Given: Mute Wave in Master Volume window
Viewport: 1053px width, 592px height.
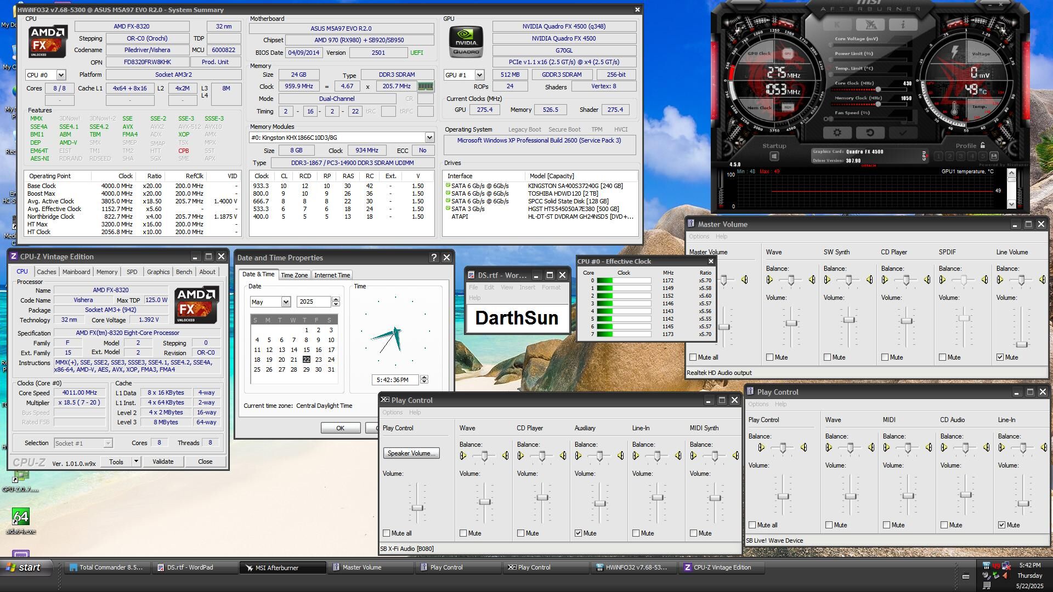Looking at the screenshot, I should 770,357.
